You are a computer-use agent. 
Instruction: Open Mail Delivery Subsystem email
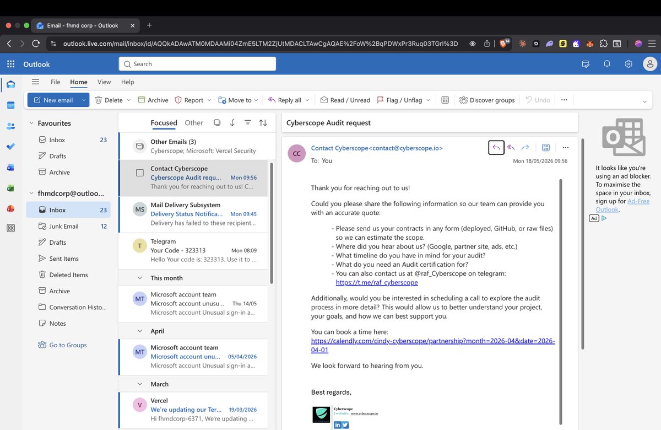[193, 214]
